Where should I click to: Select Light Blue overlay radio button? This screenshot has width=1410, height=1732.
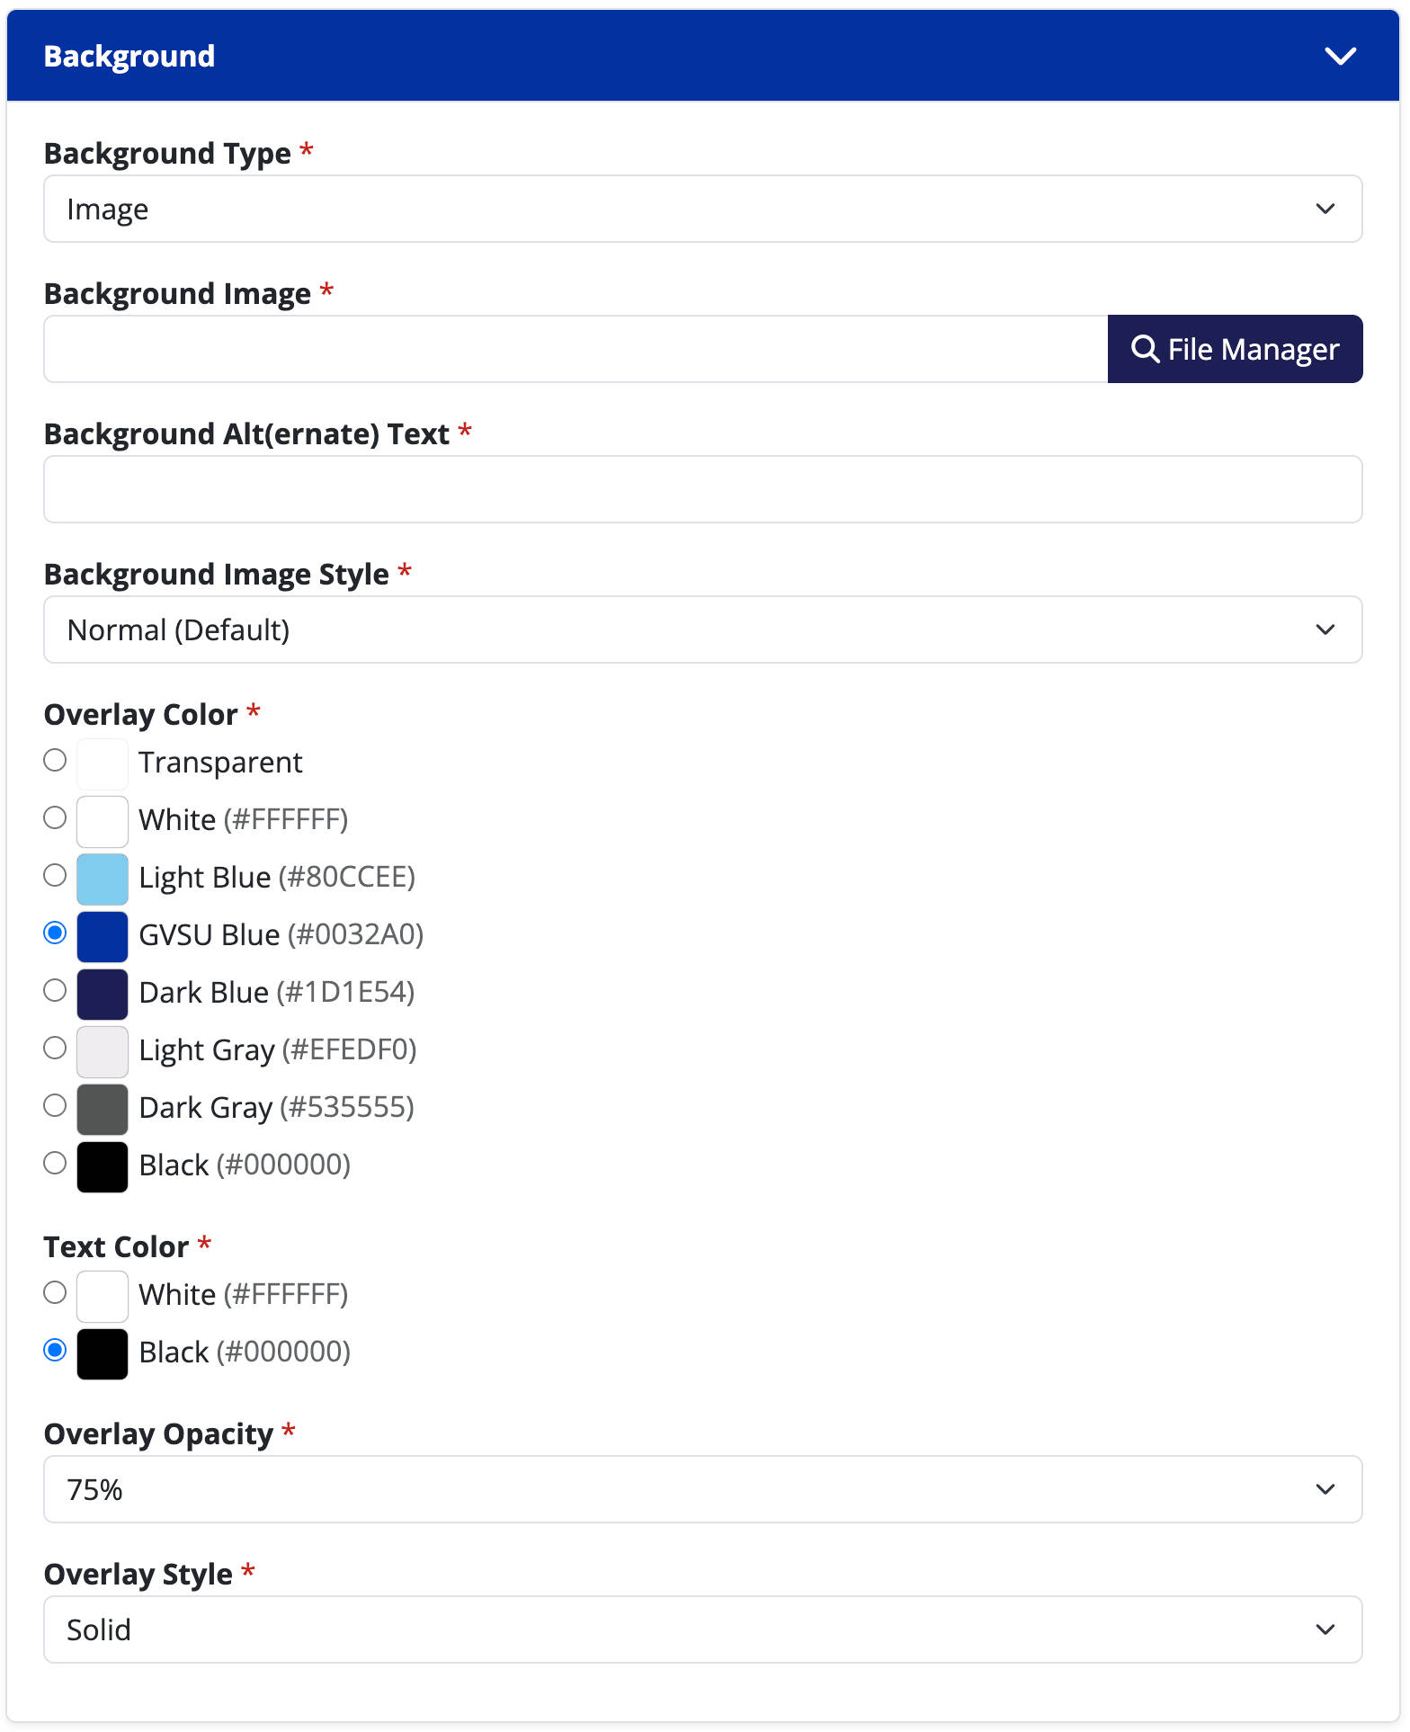pyautogui.click(x=55, y=876)
